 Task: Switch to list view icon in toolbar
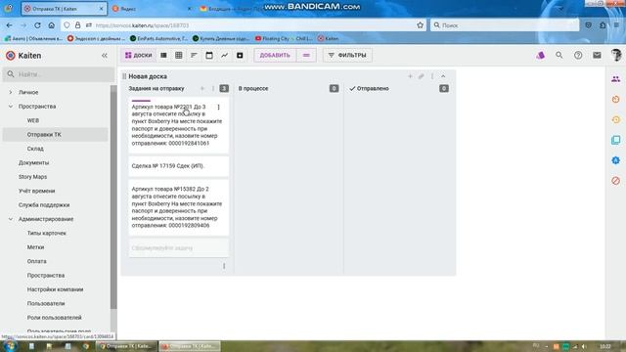163,55
